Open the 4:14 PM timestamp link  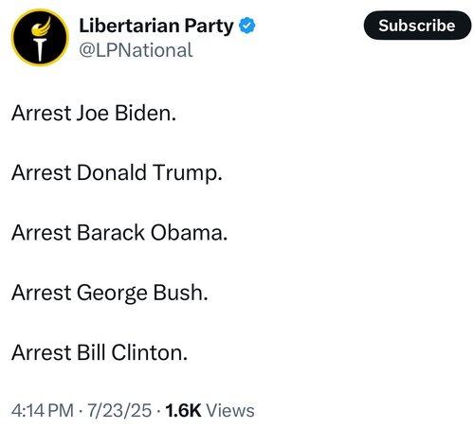[x=43, y=410]
